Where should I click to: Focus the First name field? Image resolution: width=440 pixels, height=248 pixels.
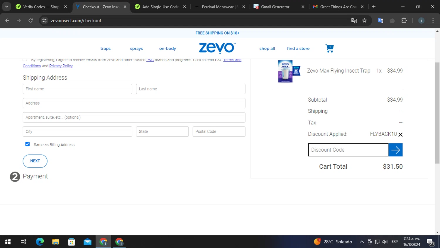(x=77, y=89)
